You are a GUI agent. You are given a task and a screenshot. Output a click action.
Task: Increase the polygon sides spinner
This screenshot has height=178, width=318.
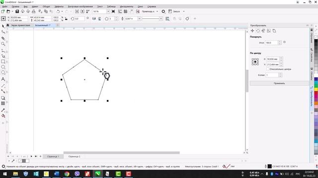click(x=116, y=18)
